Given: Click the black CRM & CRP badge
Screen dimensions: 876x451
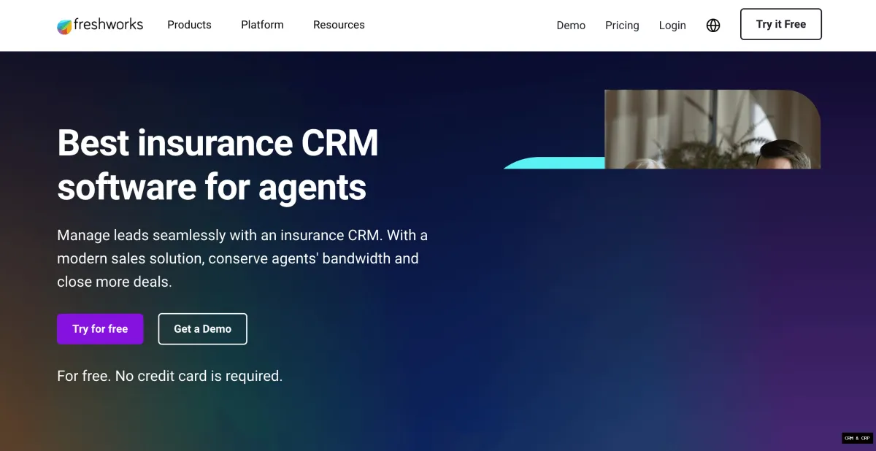Looking at the screenshot, I should coord(857,438).
